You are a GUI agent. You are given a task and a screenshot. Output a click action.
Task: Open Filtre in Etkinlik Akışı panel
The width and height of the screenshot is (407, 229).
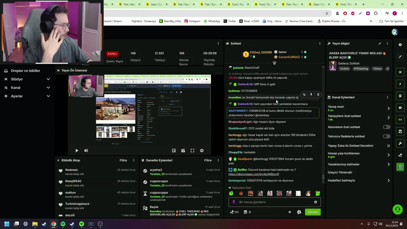click(x=123, y=160)
